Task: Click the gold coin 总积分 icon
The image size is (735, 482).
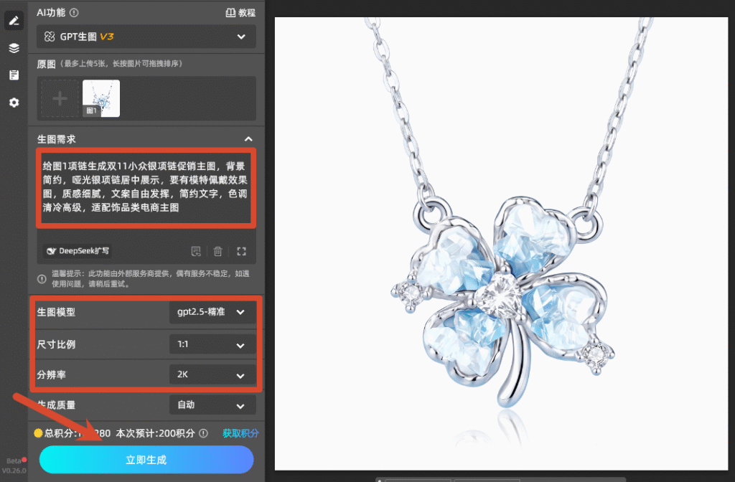Action: click(x=38, y=433)
